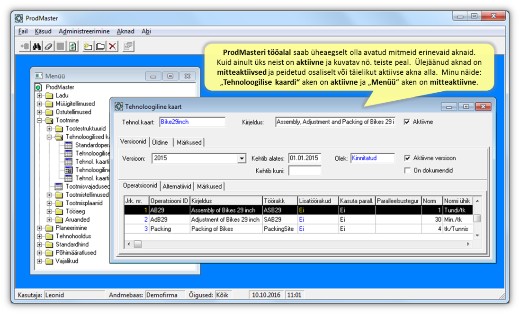This screenshot has height=314, width=520.
Task: Click the refresh document toolbar icon
Action: pos(72,46)
